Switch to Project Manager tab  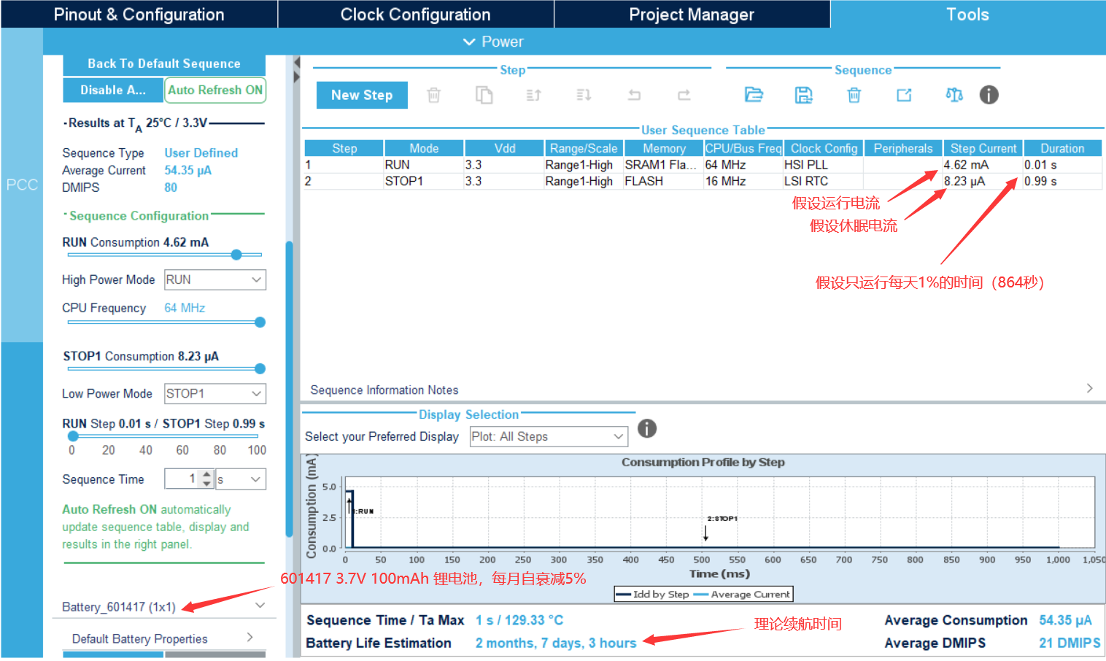pyautogui.click(x=692, y=15)
